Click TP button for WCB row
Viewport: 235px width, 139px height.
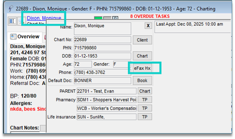click(144, 108)
